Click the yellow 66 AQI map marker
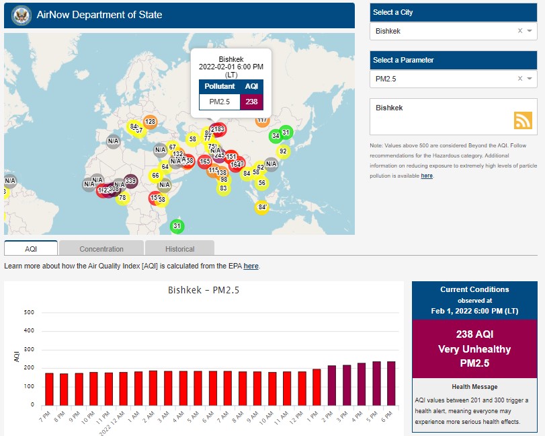545x436 pixels. click(155, 176)
